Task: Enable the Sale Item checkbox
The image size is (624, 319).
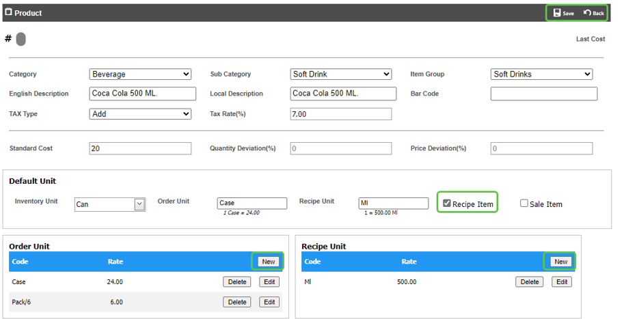Action: [524, 204]
